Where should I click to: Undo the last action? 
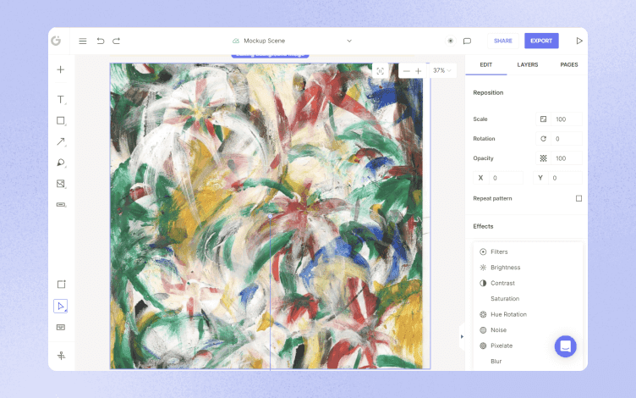(x=100, y=41)
